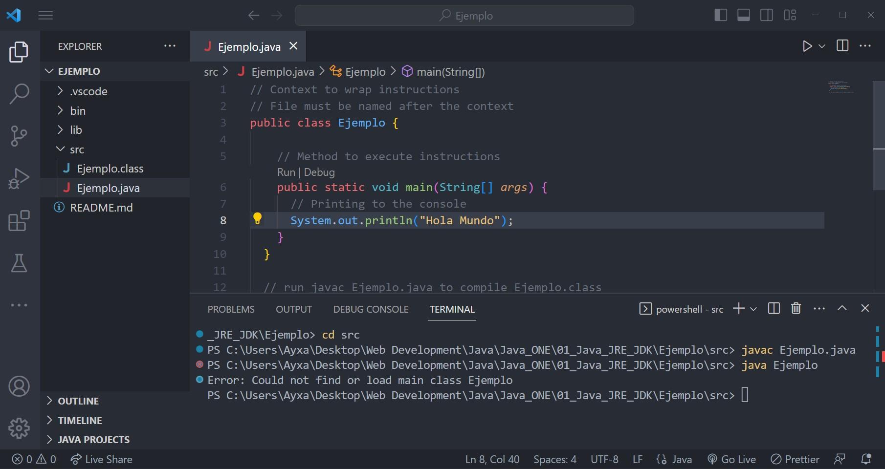Open terminal panel more actions
The image size is (885, 469).
pos(819,308)
